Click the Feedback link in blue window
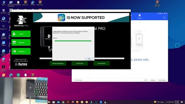185x104 pixels. tap(153, 80)
